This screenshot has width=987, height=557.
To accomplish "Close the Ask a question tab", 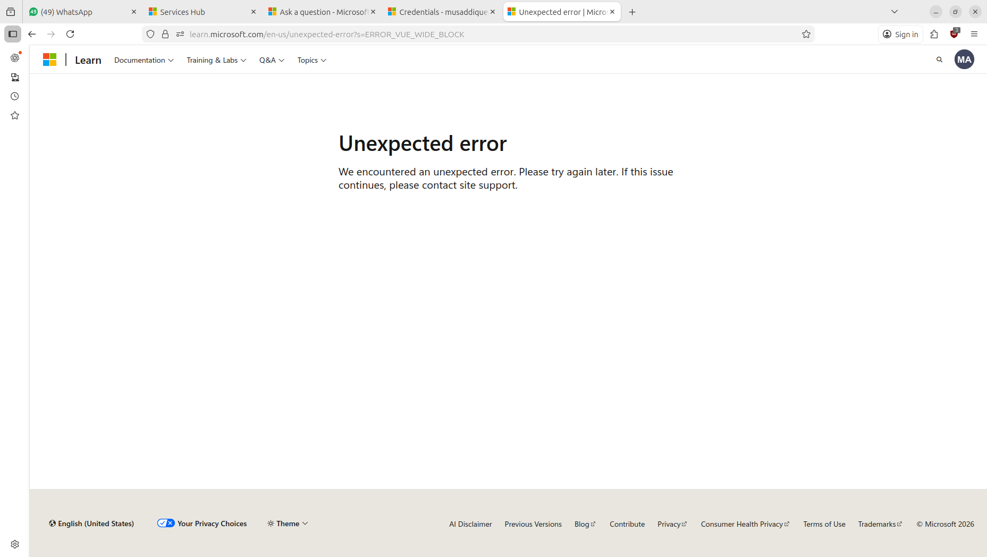I will pyautogui.click(x=373, y=12).
